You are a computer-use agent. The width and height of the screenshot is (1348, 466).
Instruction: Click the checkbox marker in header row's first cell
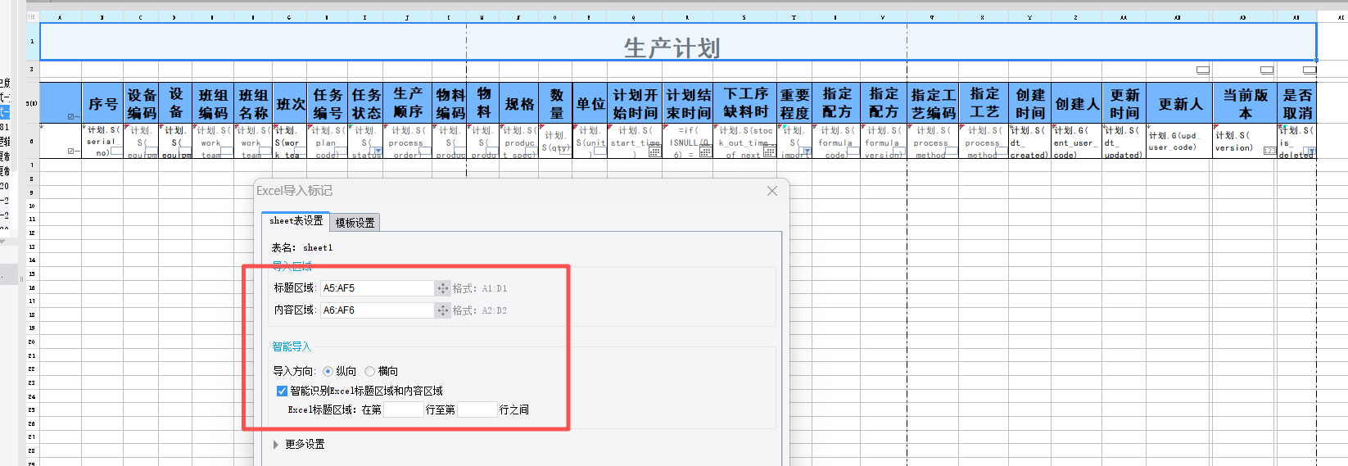pos(71,117)
